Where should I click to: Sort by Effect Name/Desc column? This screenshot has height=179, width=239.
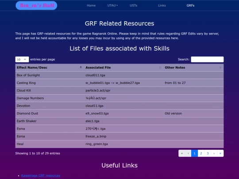tap(49, 68)
